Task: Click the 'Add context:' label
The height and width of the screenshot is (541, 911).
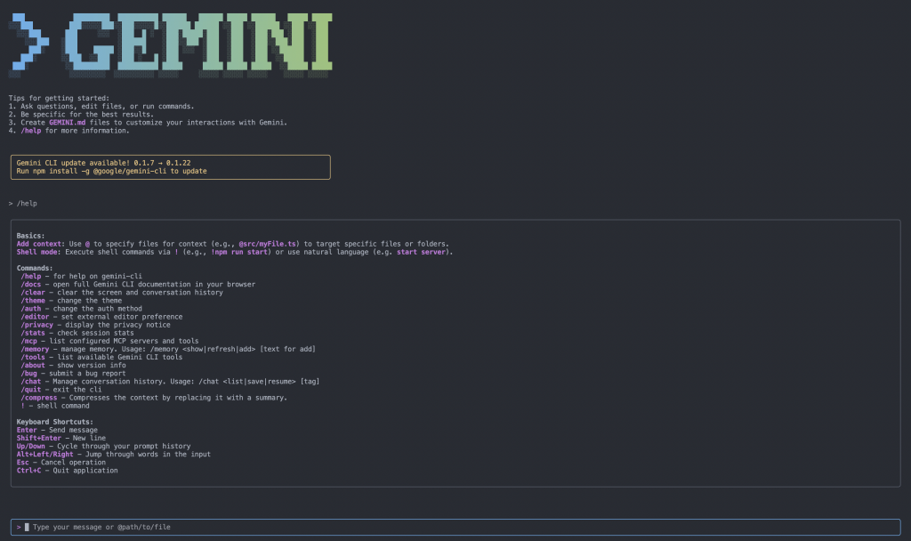Action: tap(41, 245)
